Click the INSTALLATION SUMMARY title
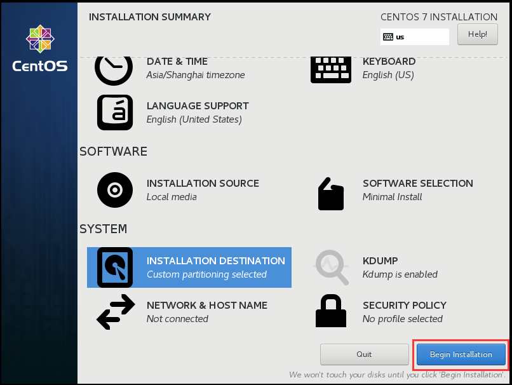This screenshot has height=385, width=512. pyautogui.click(x=150, y=17)
